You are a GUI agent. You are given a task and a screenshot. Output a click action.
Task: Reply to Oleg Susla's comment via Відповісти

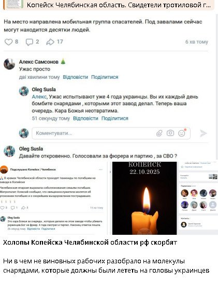coord(85,118)
